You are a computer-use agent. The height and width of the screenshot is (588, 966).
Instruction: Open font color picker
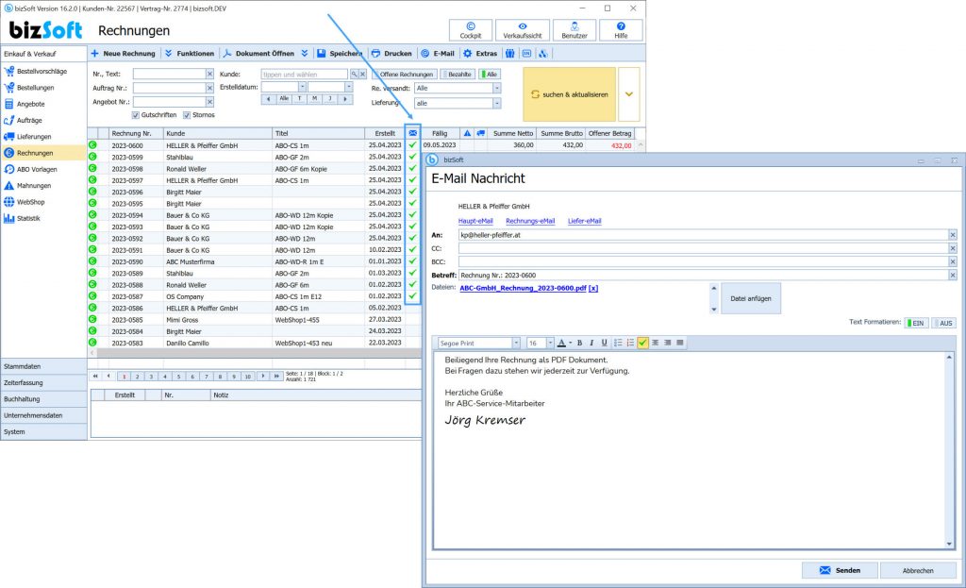[x=564, y=344]
